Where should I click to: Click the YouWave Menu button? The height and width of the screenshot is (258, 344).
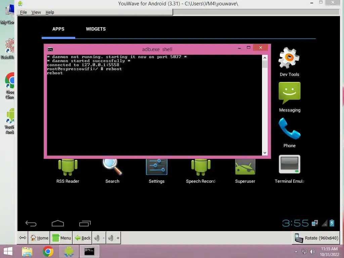61,238
